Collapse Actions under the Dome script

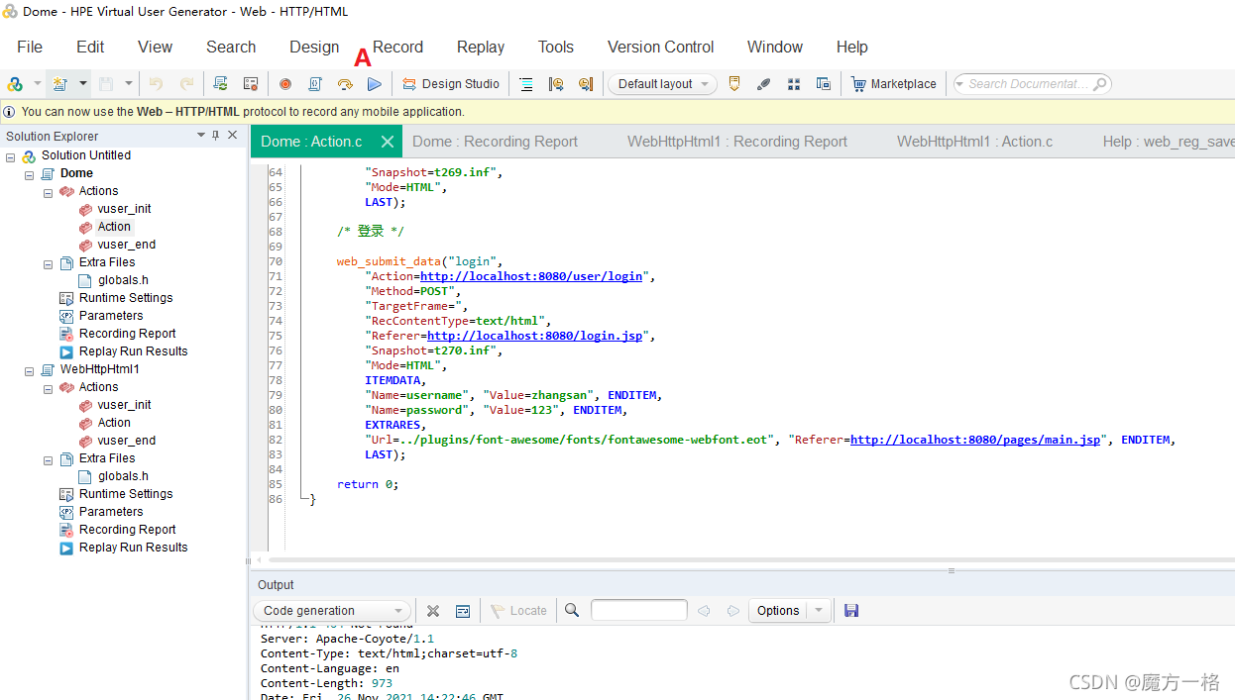[x=49, y=192]
